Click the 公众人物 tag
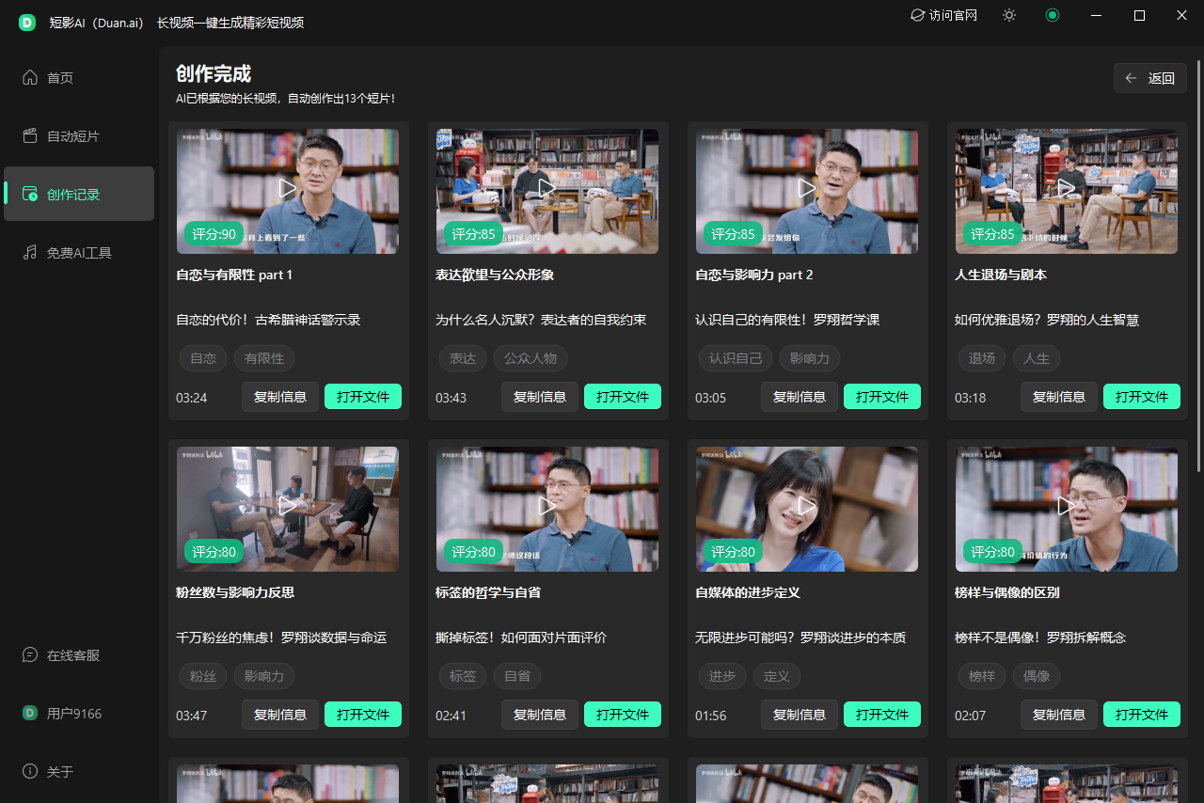The height and width of the screenshot is (803, 1204). pos(531,358)
